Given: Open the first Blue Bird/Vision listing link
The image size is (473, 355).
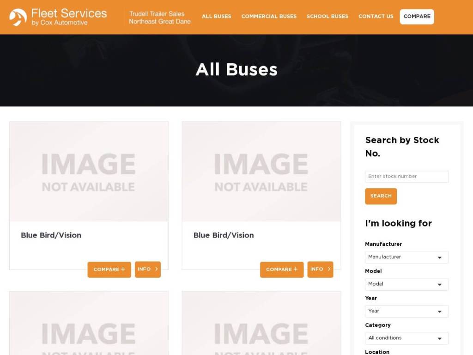Looking at the screenshot, I should click(51, 235).
